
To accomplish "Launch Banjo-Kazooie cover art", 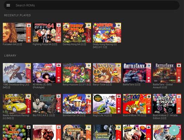I will click(x=77, y=73).
